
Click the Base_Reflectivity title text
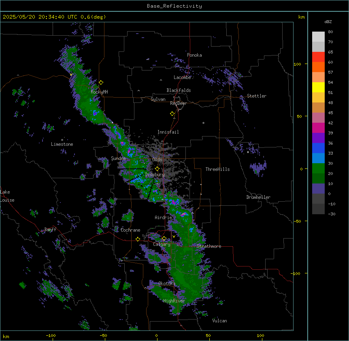[174, 6]
